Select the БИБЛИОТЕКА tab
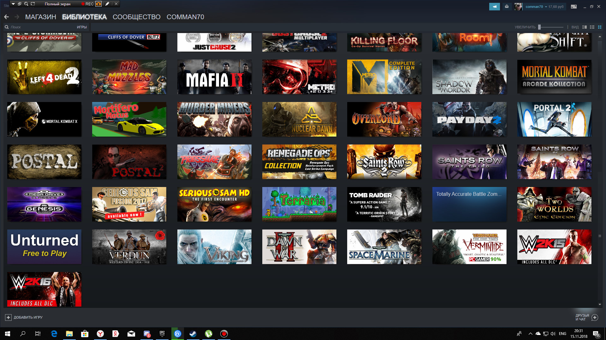Viewport: 606px width, 340px height. (84, 17)
